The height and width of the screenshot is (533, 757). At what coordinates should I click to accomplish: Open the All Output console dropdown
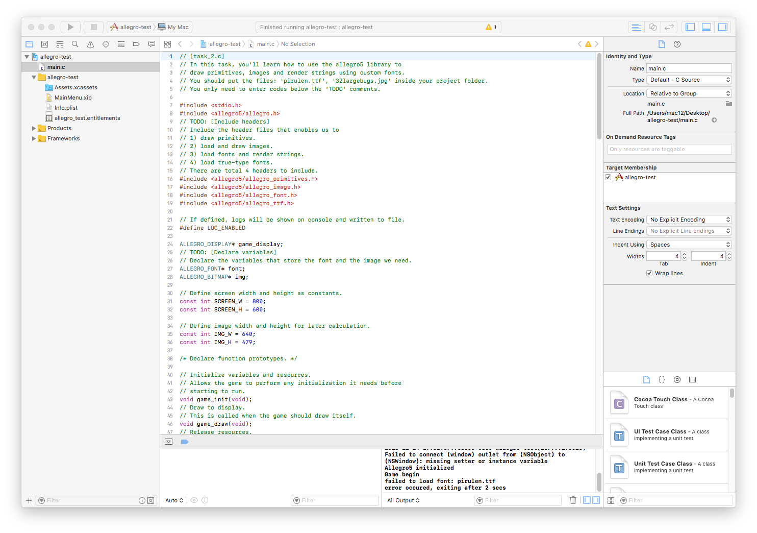point(403,500)
